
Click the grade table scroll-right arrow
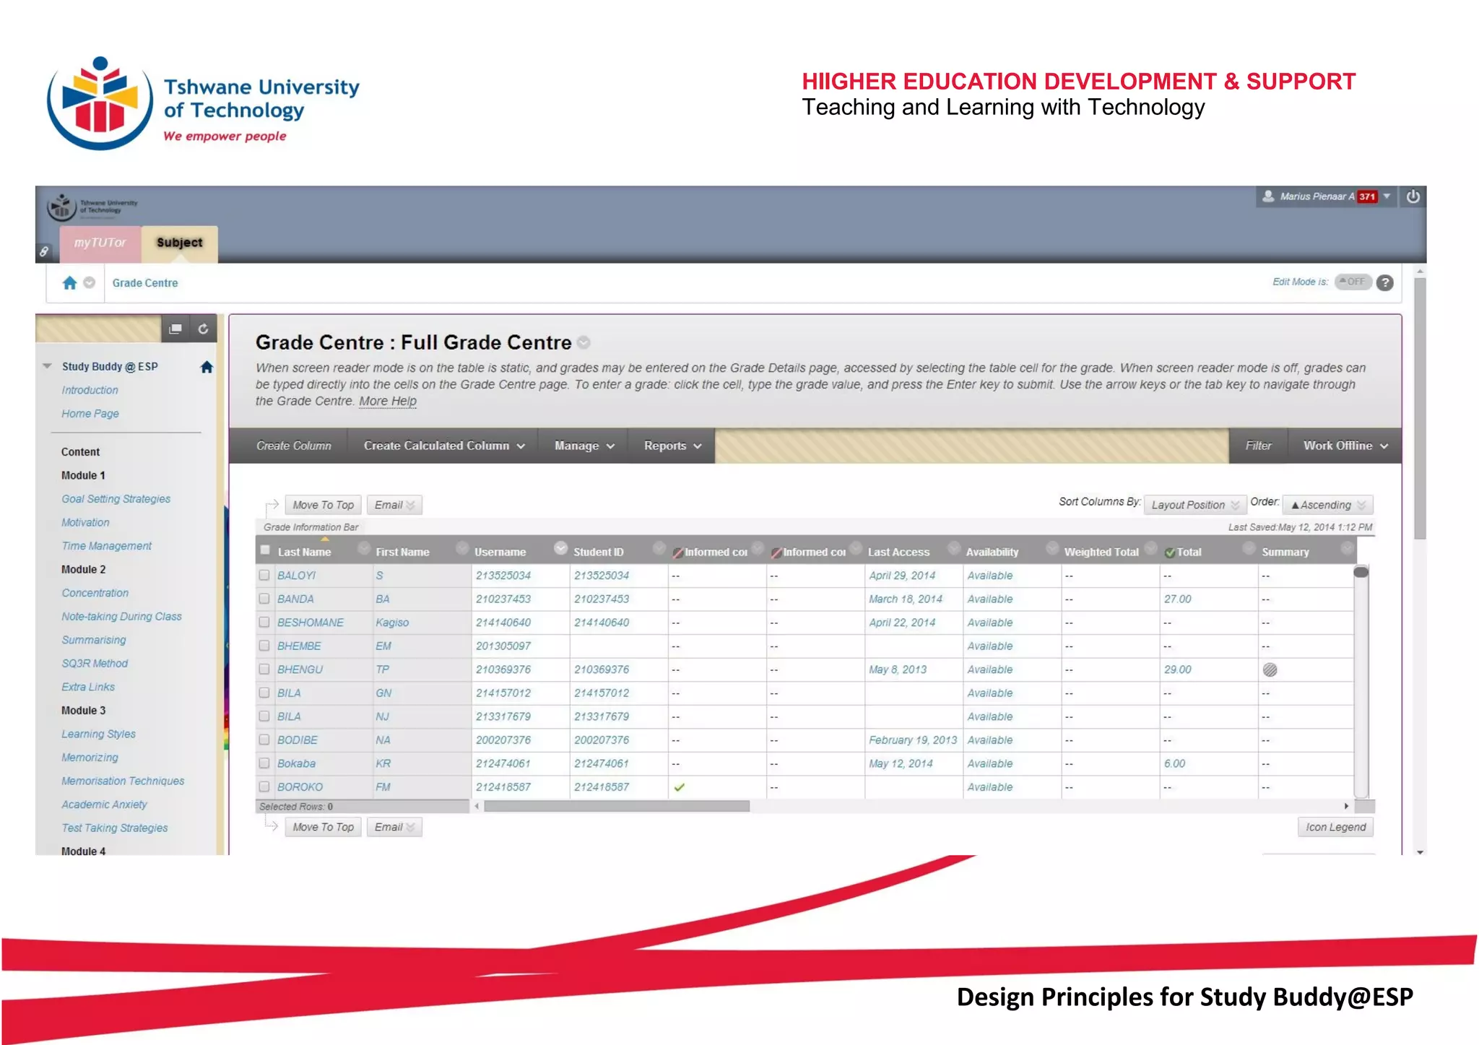coord(1346,806)
